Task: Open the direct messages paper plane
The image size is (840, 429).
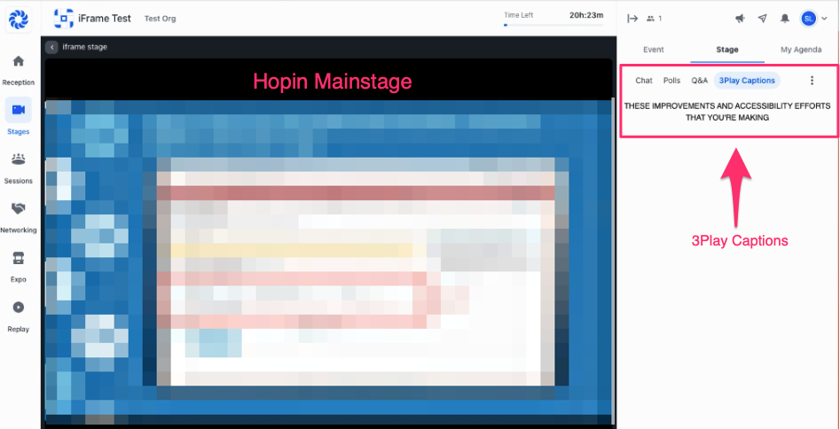Action: pos(762,19)
